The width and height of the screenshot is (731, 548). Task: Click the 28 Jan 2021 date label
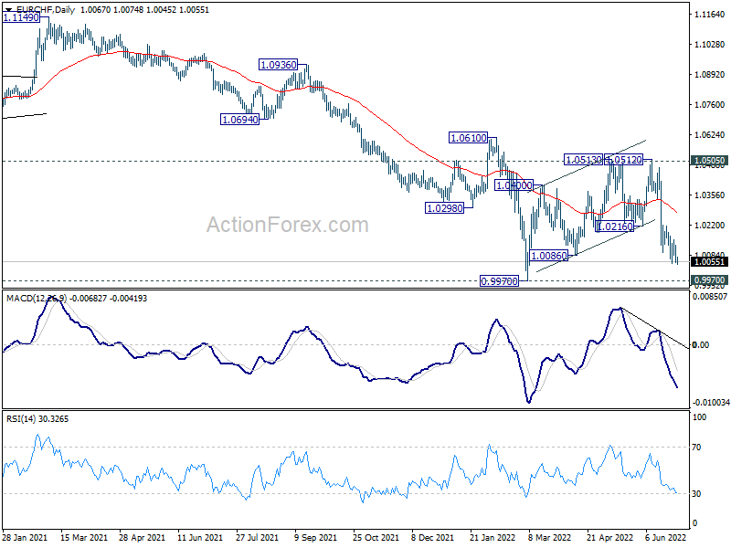point(25,537)
